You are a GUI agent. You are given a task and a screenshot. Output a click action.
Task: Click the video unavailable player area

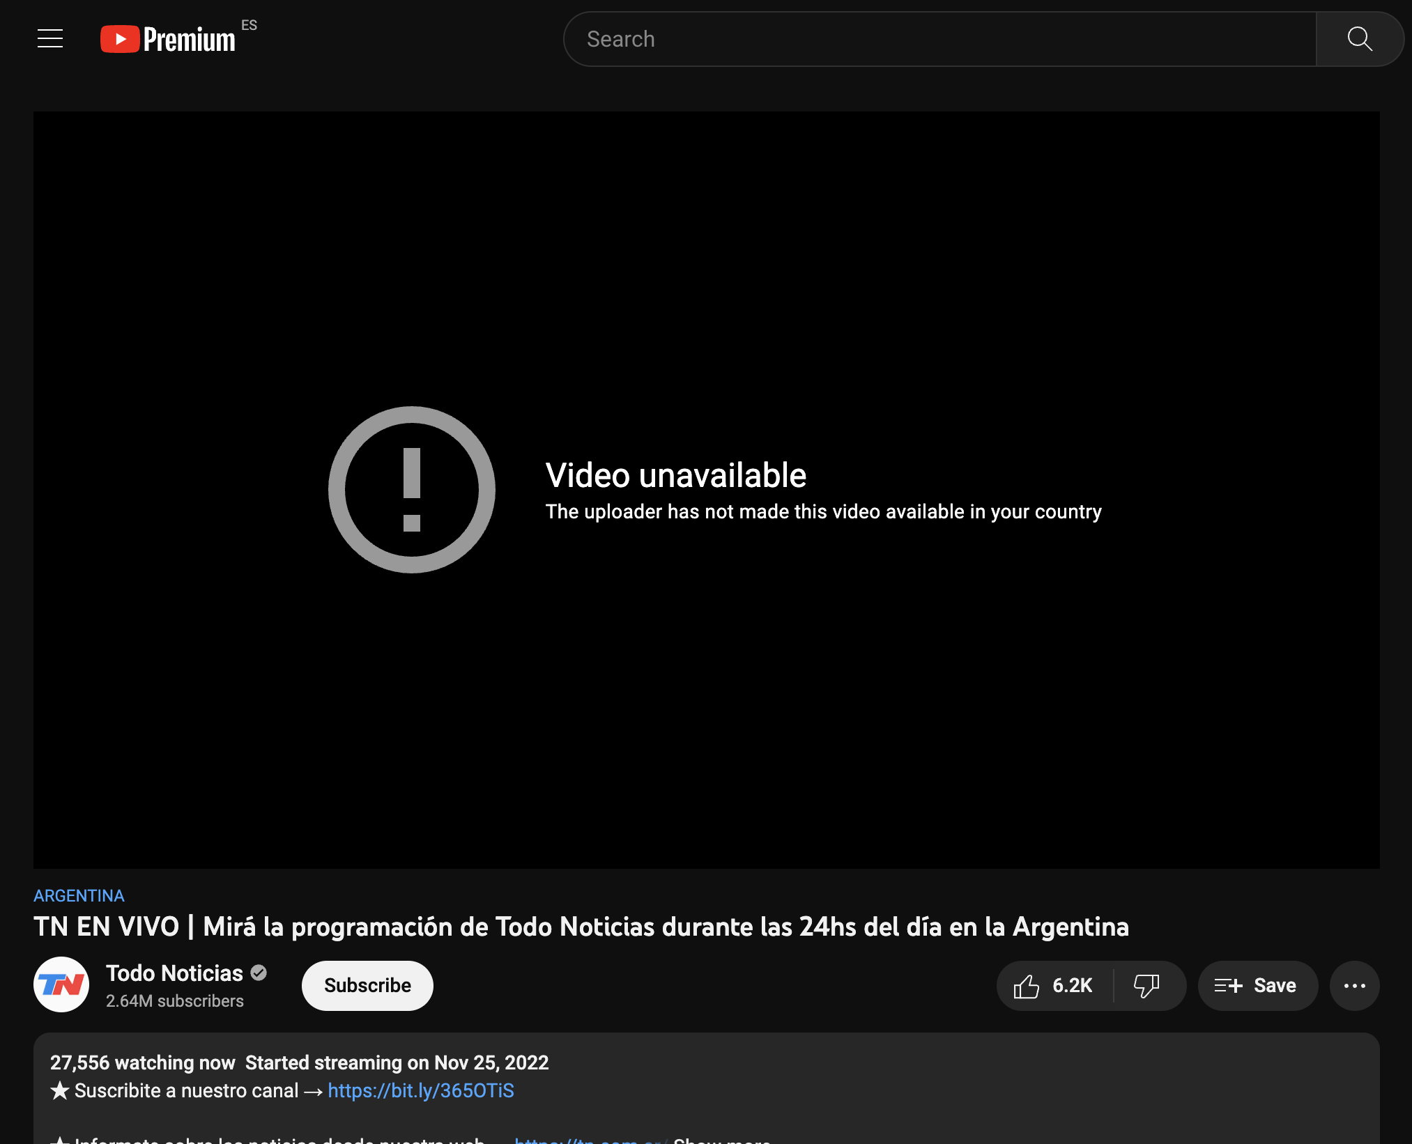pos(706,490)
